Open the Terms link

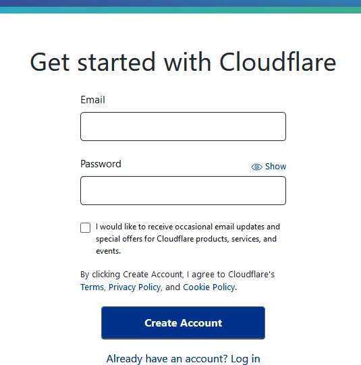coord(92,287)
